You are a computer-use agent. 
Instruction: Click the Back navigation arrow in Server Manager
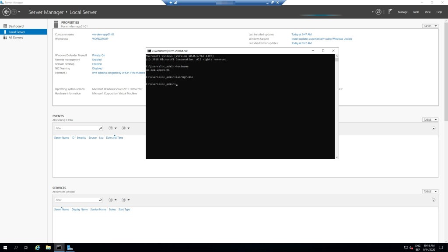[x=7, y=12]
